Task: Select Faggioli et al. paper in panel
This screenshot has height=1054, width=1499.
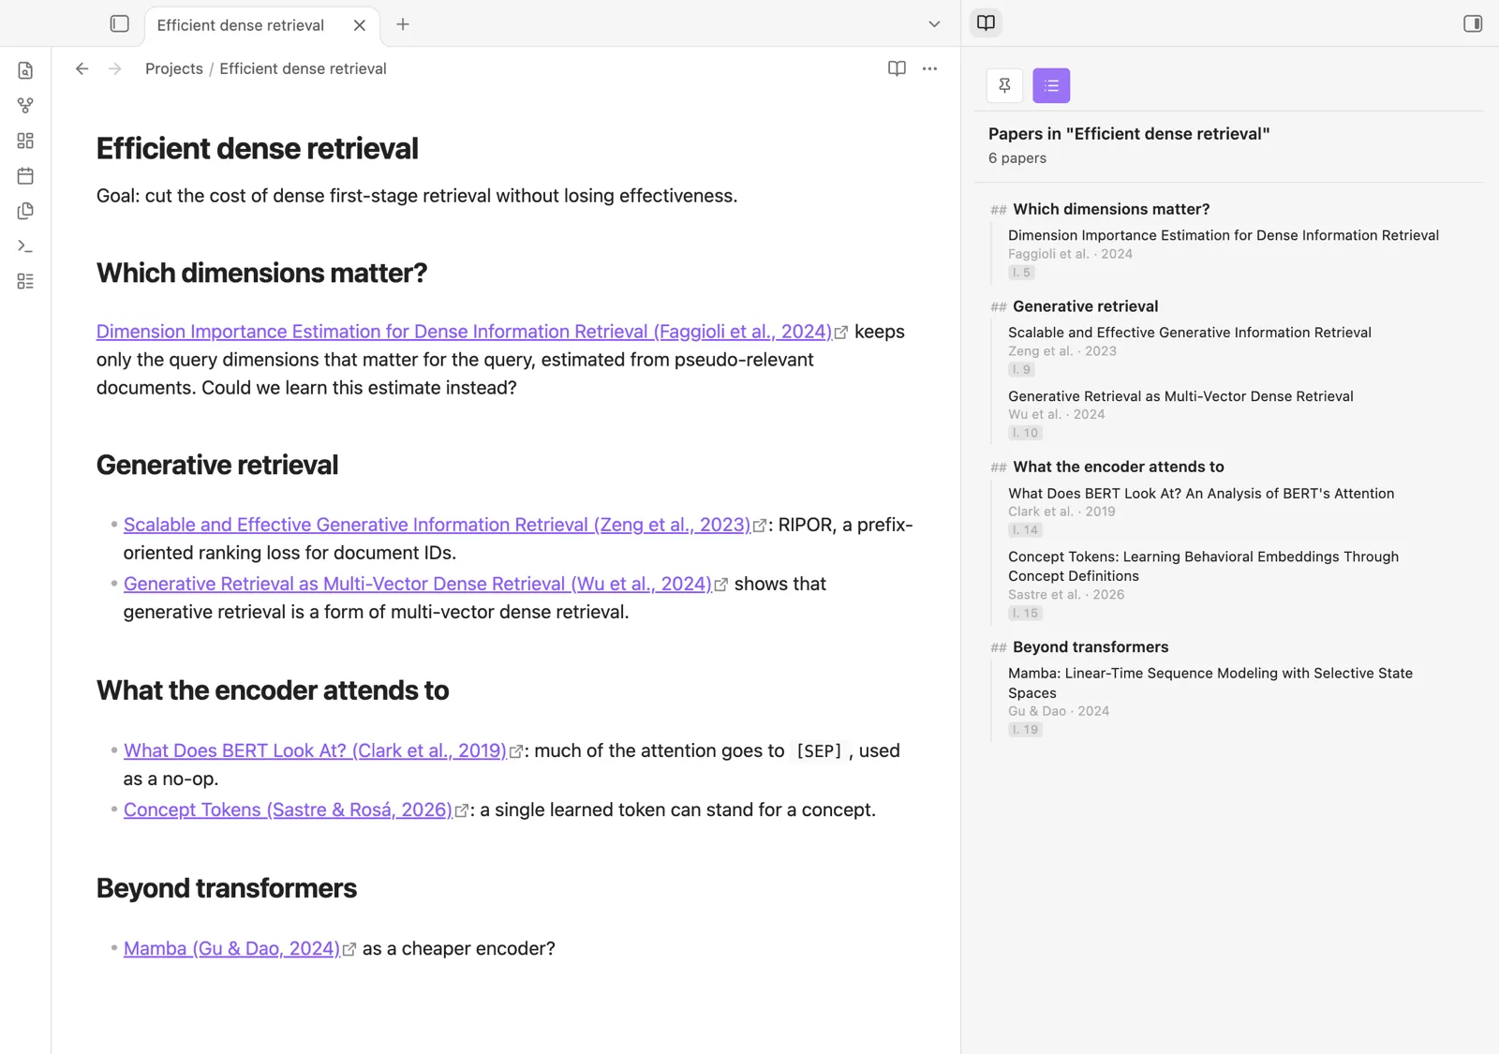Action: 1224,253
